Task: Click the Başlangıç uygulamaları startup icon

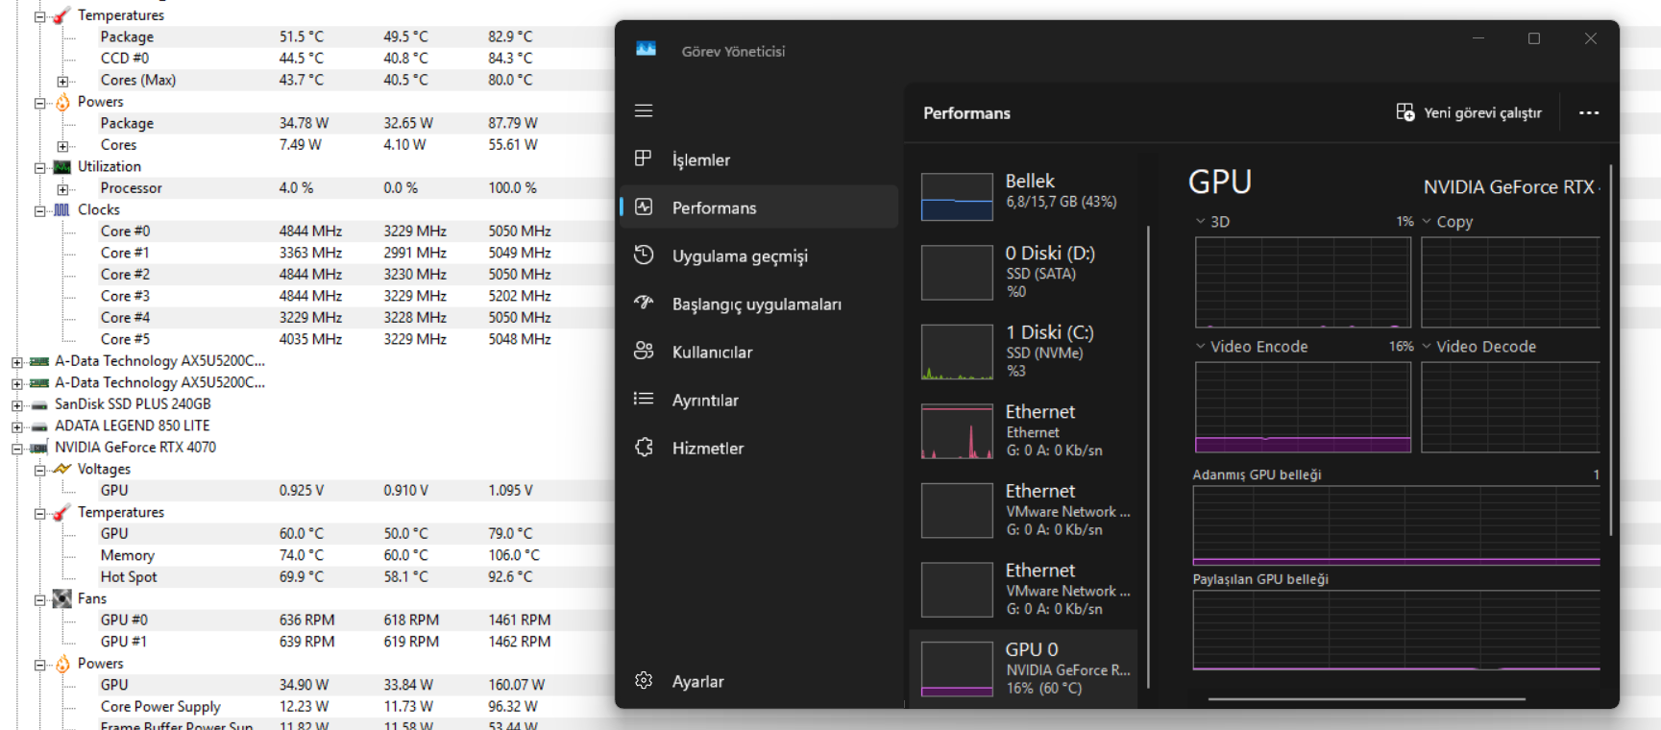Action: pos(644,303)
